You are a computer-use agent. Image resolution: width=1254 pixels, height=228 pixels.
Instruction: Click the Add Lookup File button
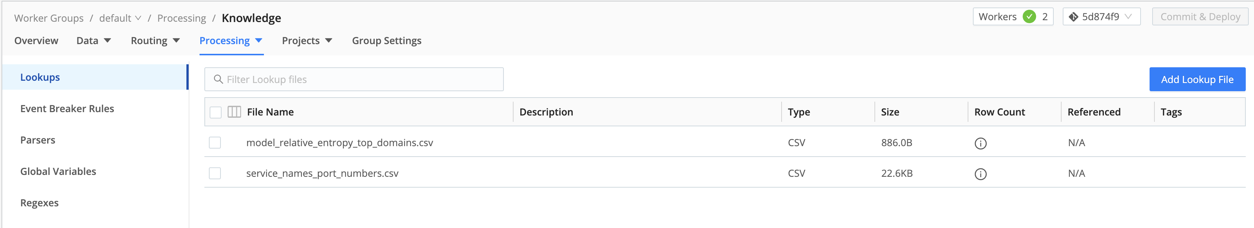(x=1197, y=79)
